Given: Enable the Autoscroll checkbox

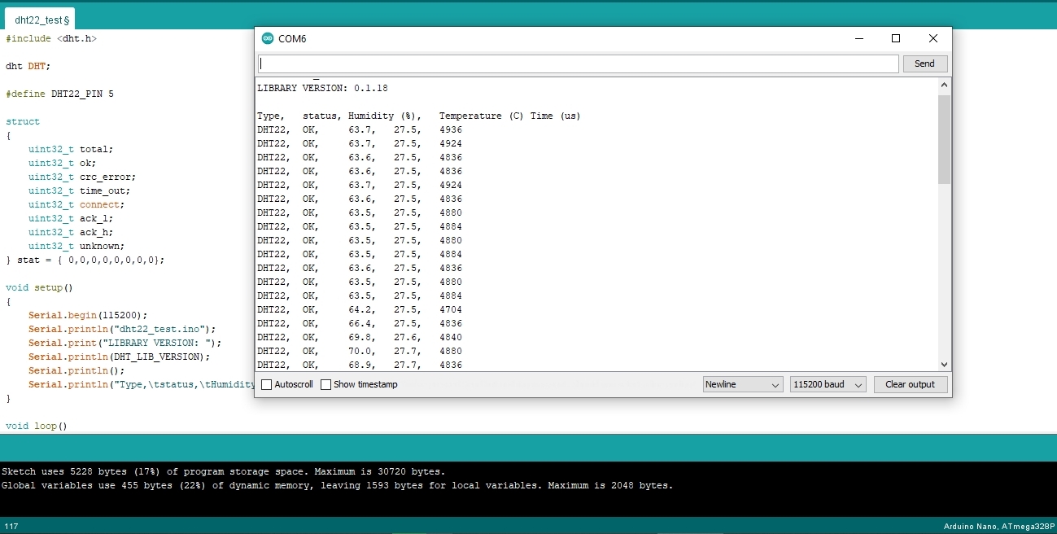Looking at the screenshot, I should coord(266,384).
